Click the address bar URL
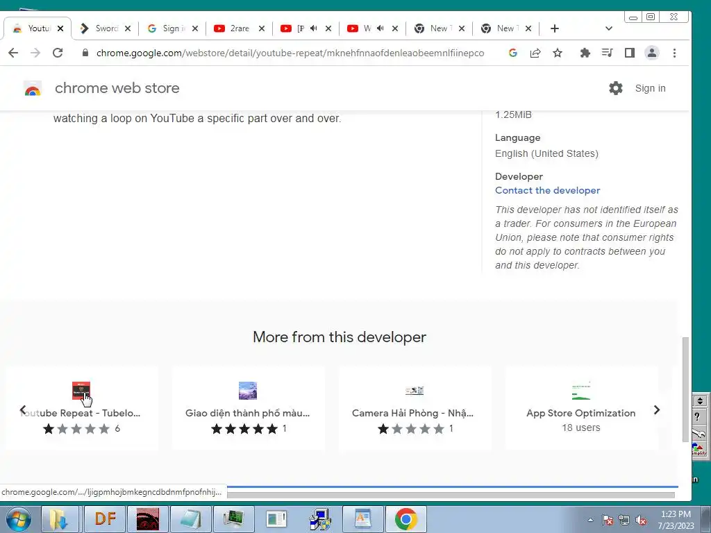This screenshot has width=711, height=533. (290, 53)
